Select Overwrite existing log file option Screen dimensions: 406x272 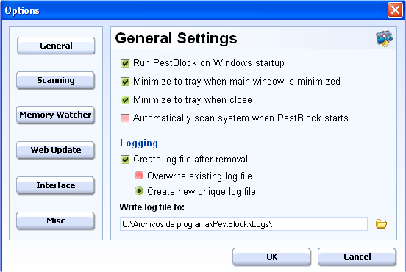[139, 176]
